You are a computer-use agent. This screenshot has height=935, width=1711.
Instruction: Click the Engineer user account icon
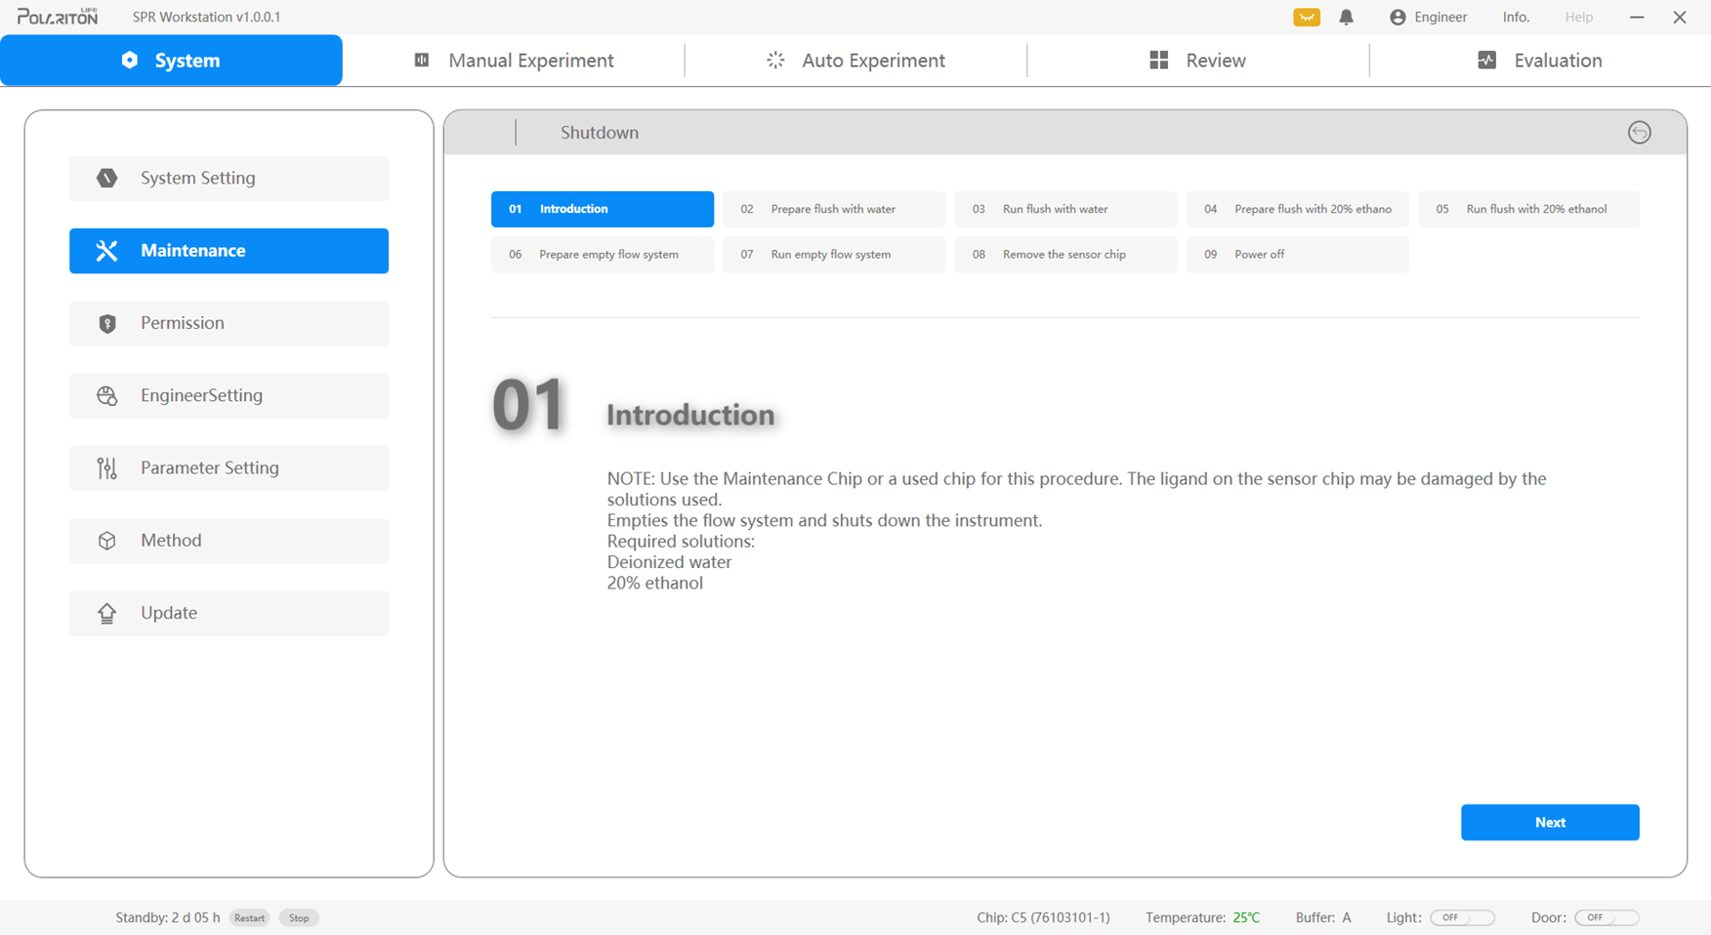(1398, 18)
